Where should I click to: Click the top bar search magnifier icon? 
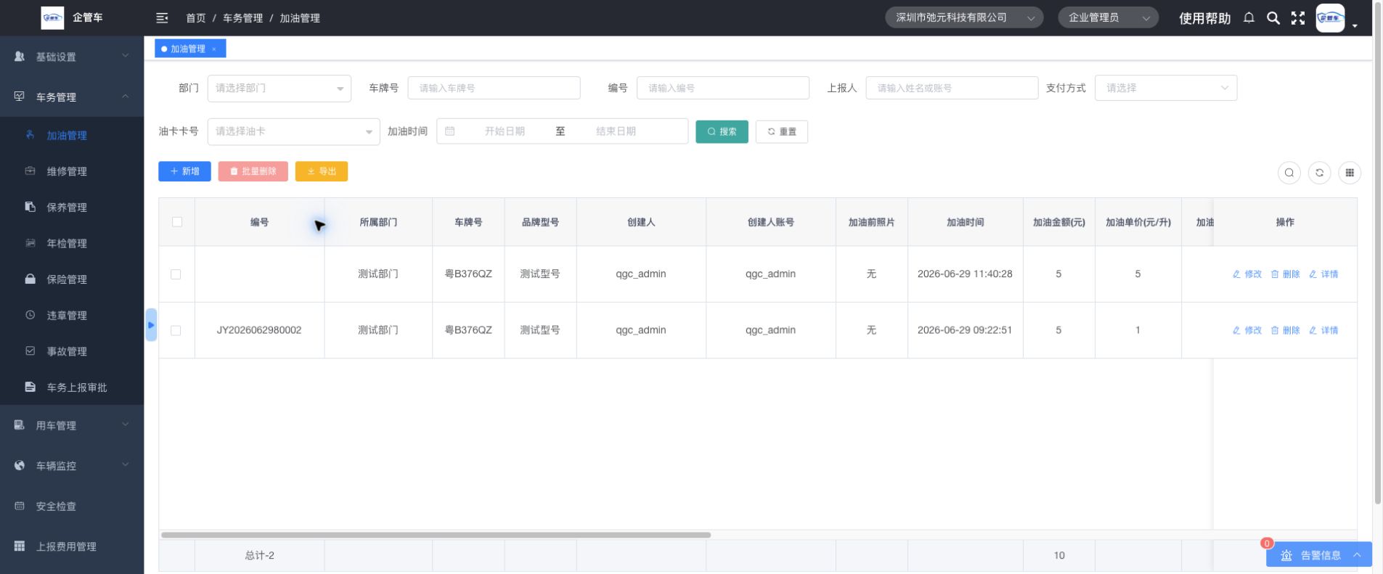pyautogui.click(x=1273, y=18)
